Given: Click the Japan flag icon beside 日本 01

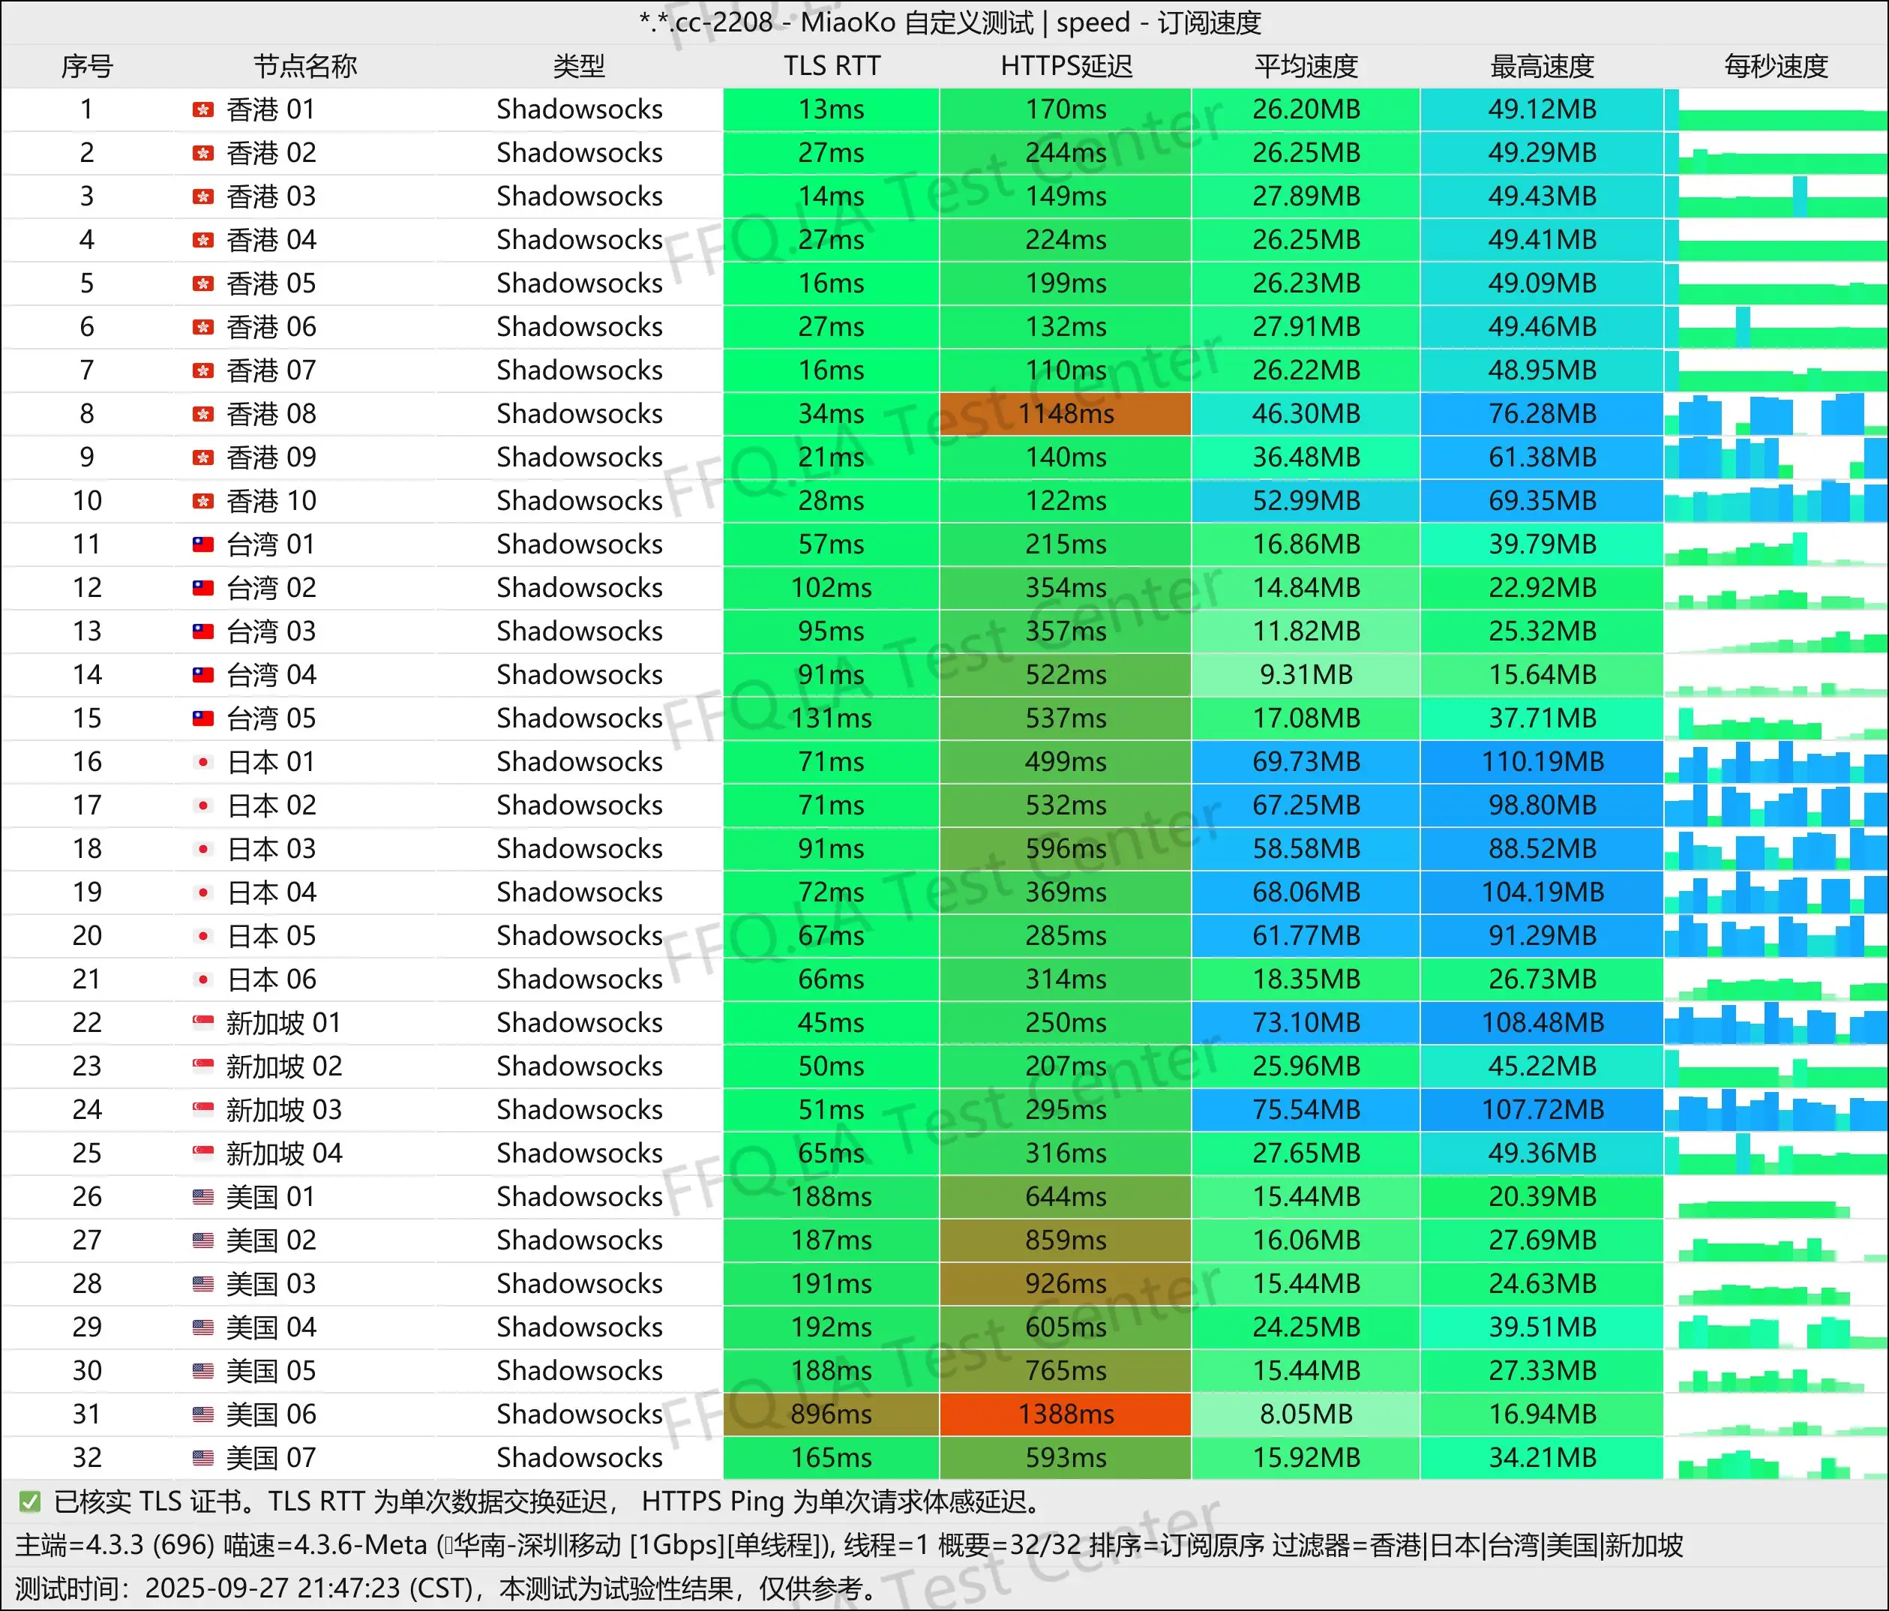Looking at the screenshot, I should [x=202, y=762].
